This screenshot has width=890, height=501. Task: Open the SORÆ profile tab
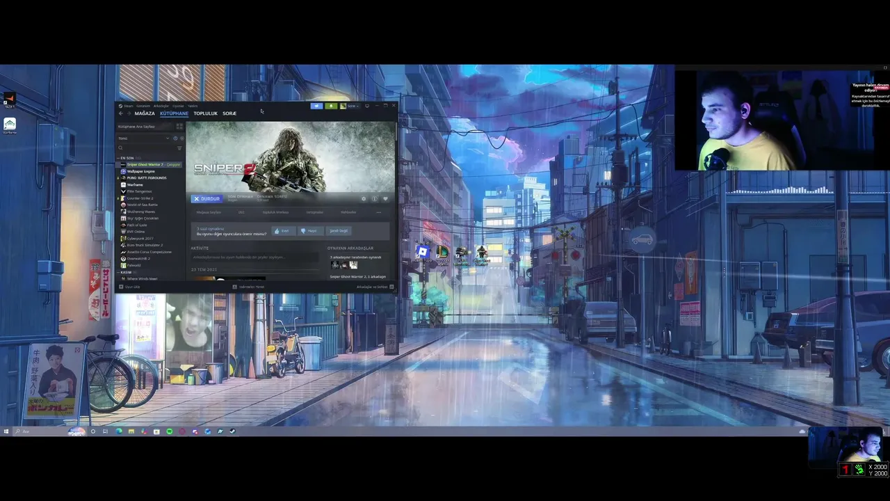[229, 113]
